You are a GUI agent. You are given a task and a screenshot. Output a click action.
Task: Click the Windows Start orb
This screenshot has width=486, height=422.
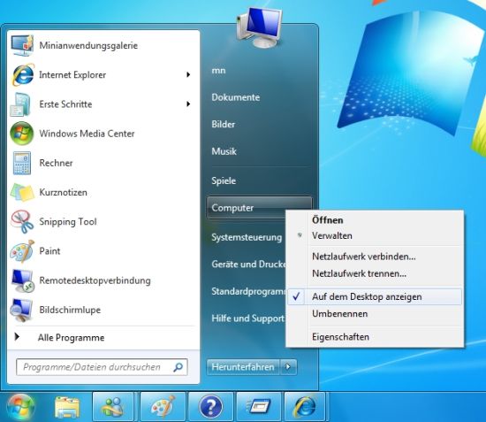point(20,407)
